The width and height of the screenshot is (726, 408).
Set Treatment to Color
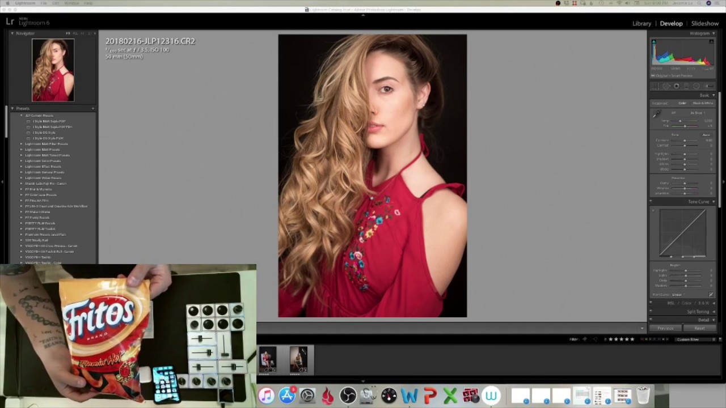682,103
